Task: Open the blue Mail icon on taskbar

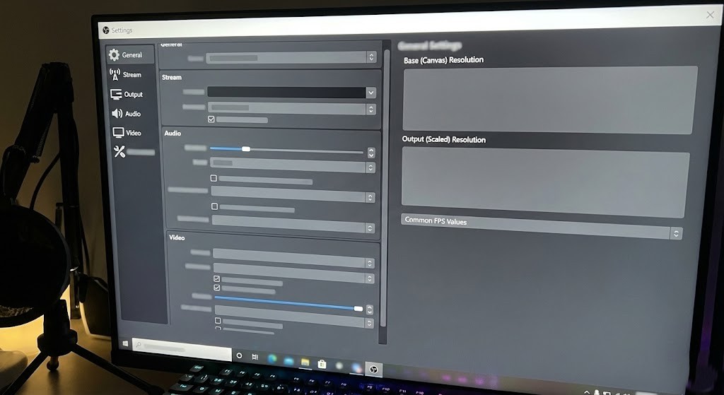Action: pos(289,361)
